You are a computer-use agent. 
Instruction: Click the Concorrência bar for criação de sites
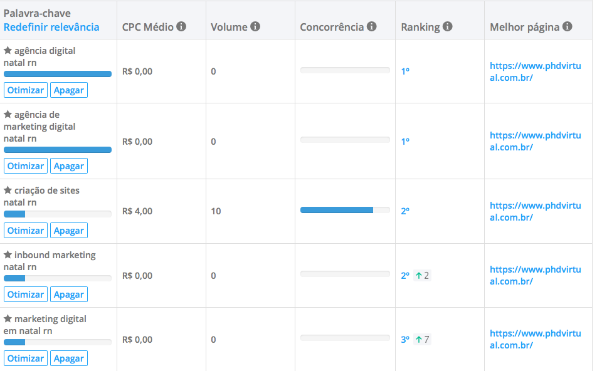(x=345, y=210)
